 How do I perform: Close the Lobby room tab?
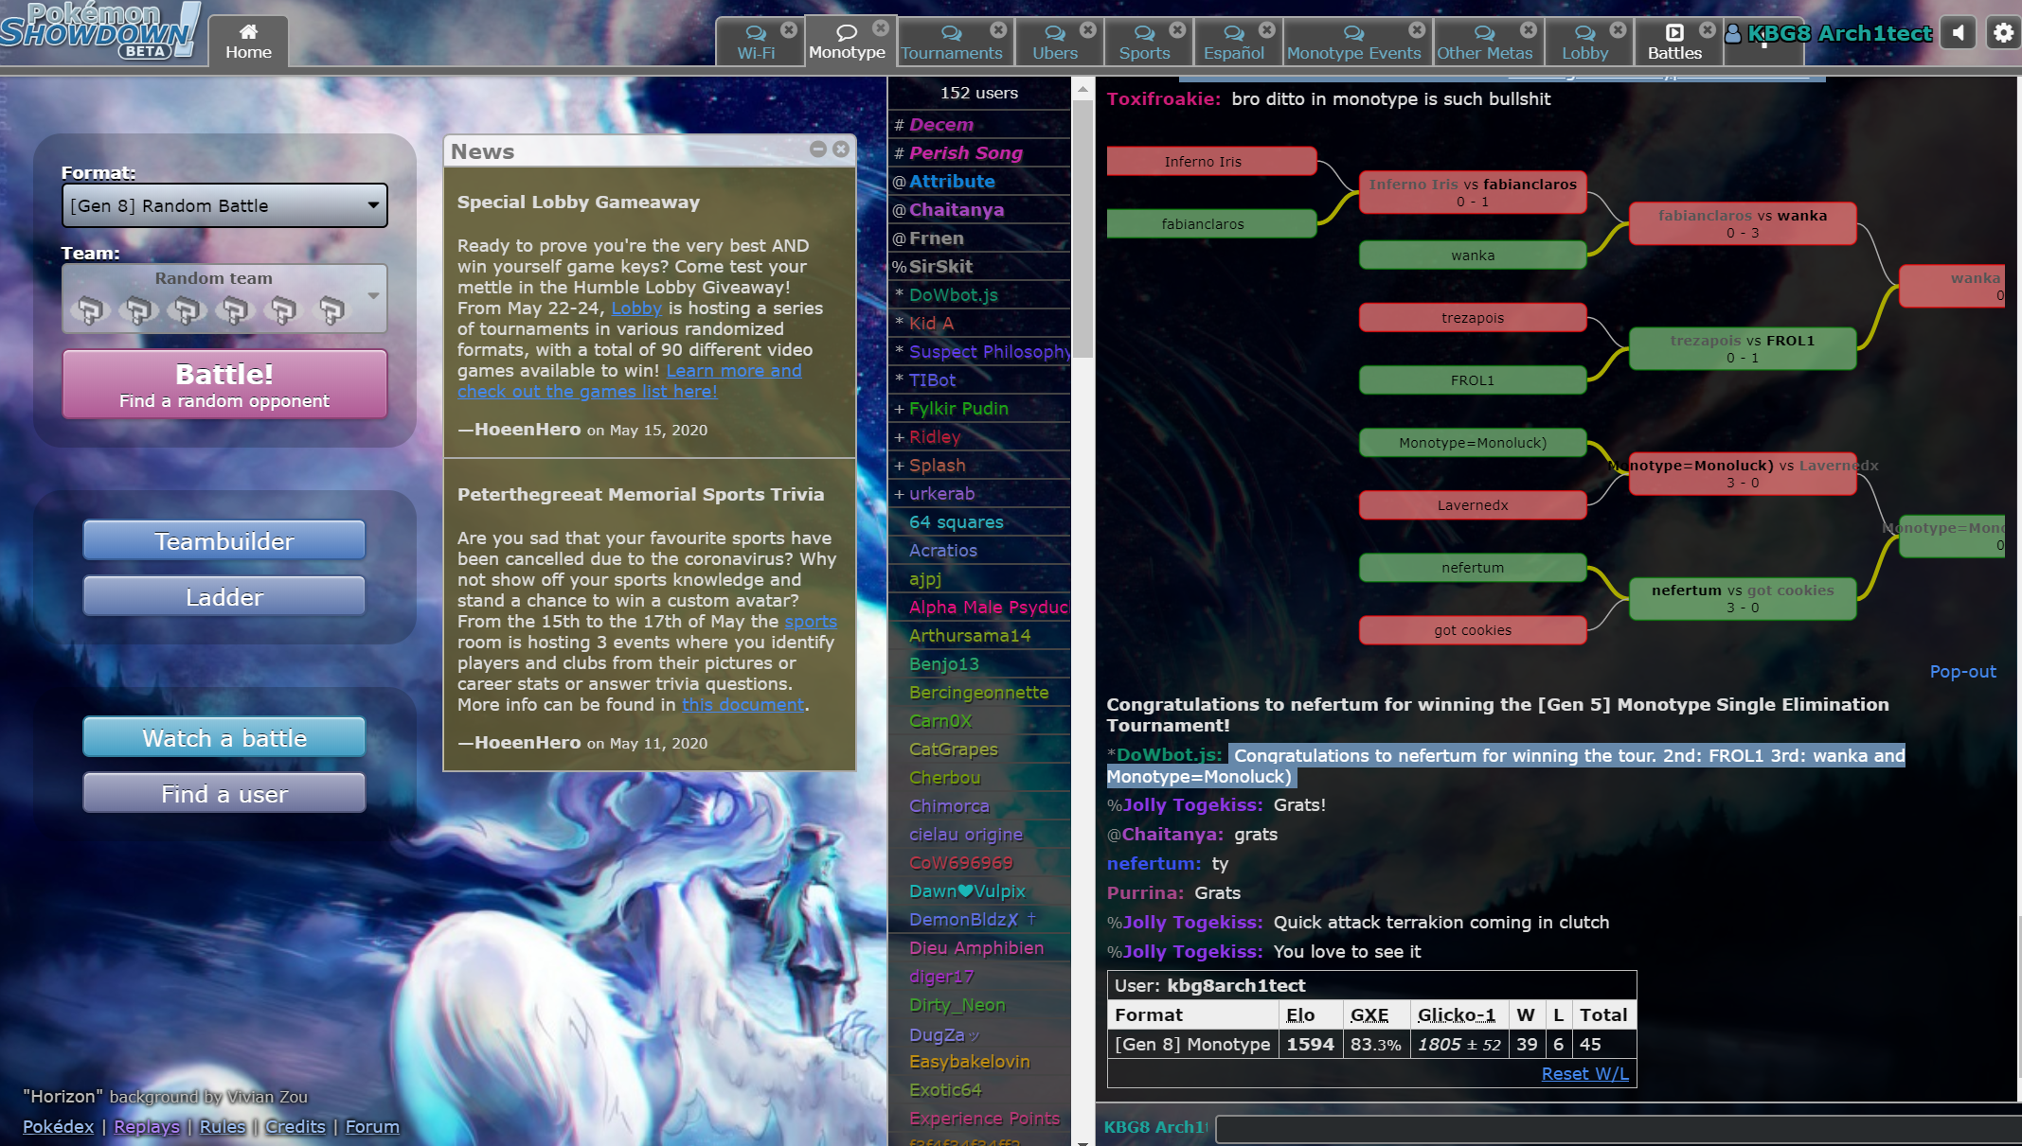1619,29
